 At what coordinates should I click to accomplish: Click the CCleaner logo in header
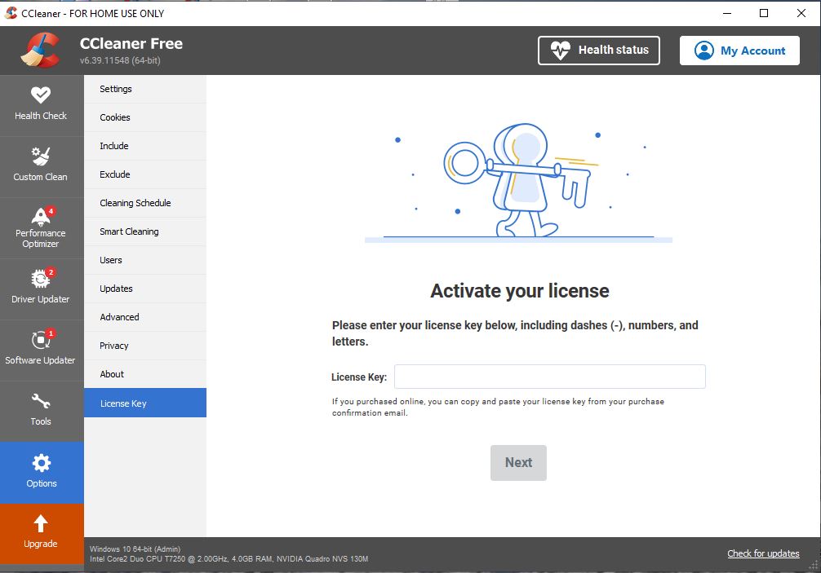coord(41,50)
